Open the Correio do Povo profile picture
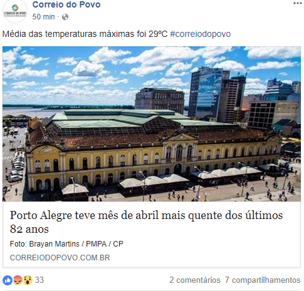Viewport: 304px width, 291px height. [15, 11]
